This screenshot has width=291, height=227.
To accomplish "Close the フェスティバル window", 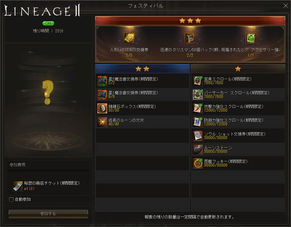I will point(286,6).
